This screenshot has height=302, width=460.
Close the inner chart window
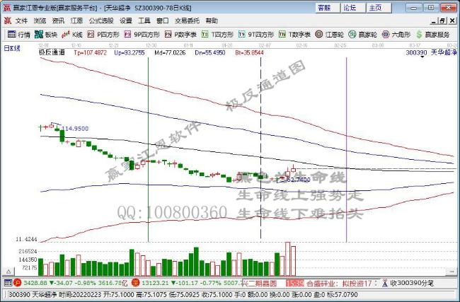(x=452, y=21)
